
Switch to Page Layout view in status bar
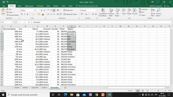point(143,91)
